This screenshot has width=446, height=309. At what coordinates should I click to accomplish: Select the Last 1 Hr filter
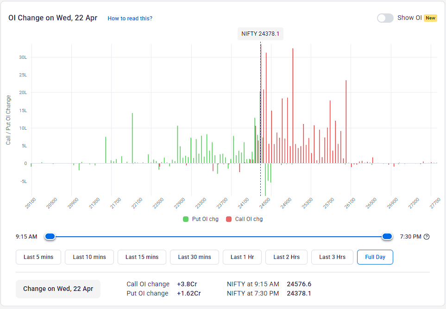tap(242, 257)
